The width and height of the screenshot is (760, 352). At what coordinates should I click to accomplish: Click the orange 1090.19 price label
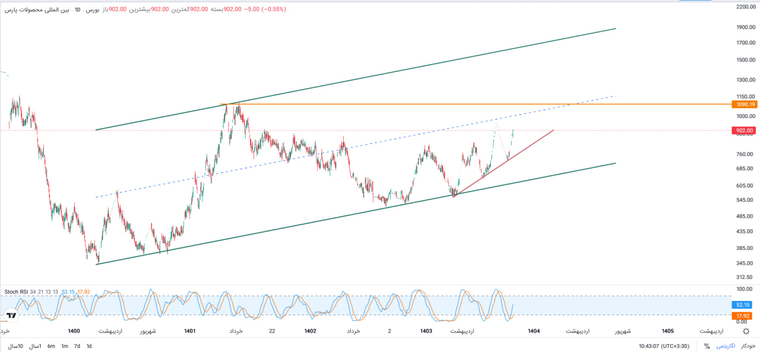click(745, 104)
